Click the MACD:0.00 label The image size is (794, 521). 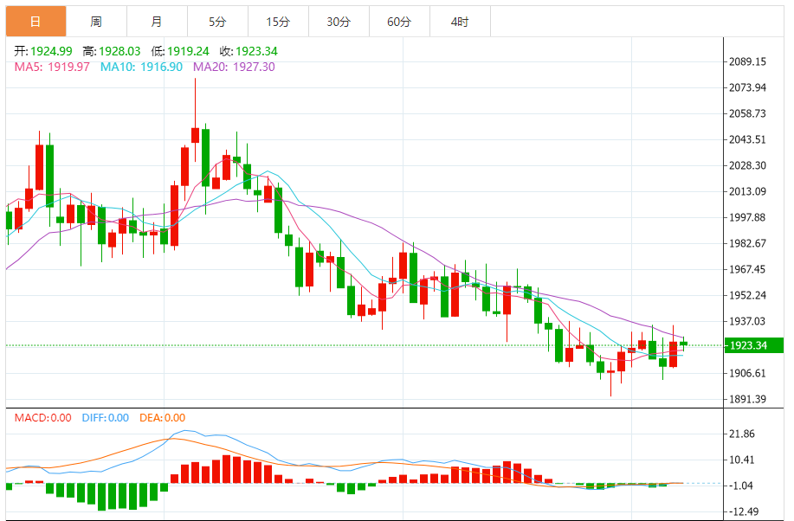[x=43, y=418]
